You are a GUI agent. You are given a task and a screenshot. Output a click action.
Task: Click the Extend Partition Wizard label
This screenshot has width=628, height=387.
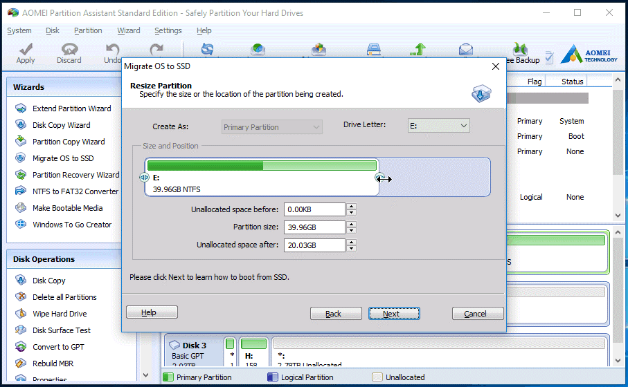click(x=72, y=108)
